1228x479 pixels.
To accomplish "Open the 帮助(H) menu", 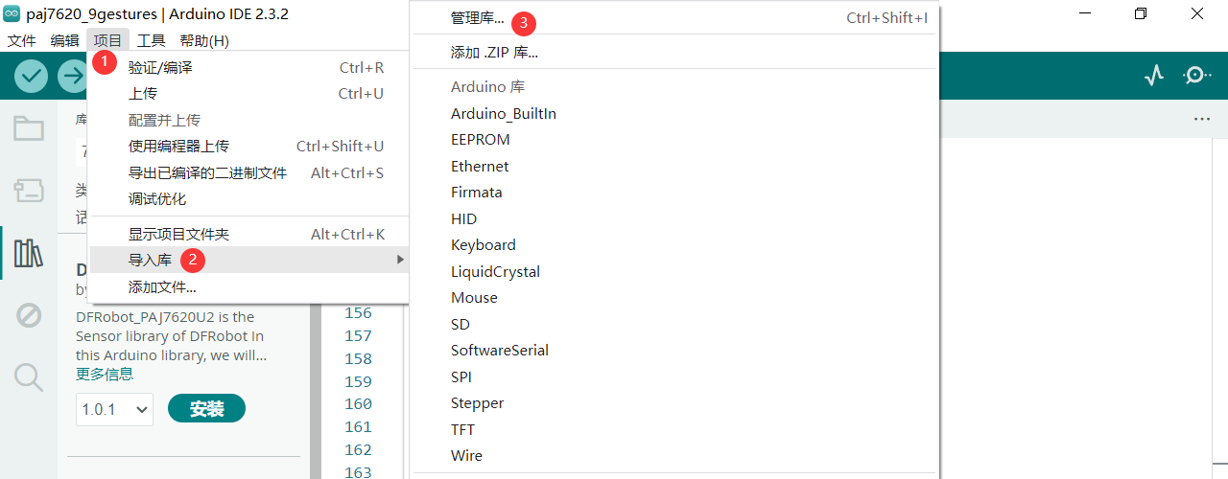I will [x=204, y=40].
